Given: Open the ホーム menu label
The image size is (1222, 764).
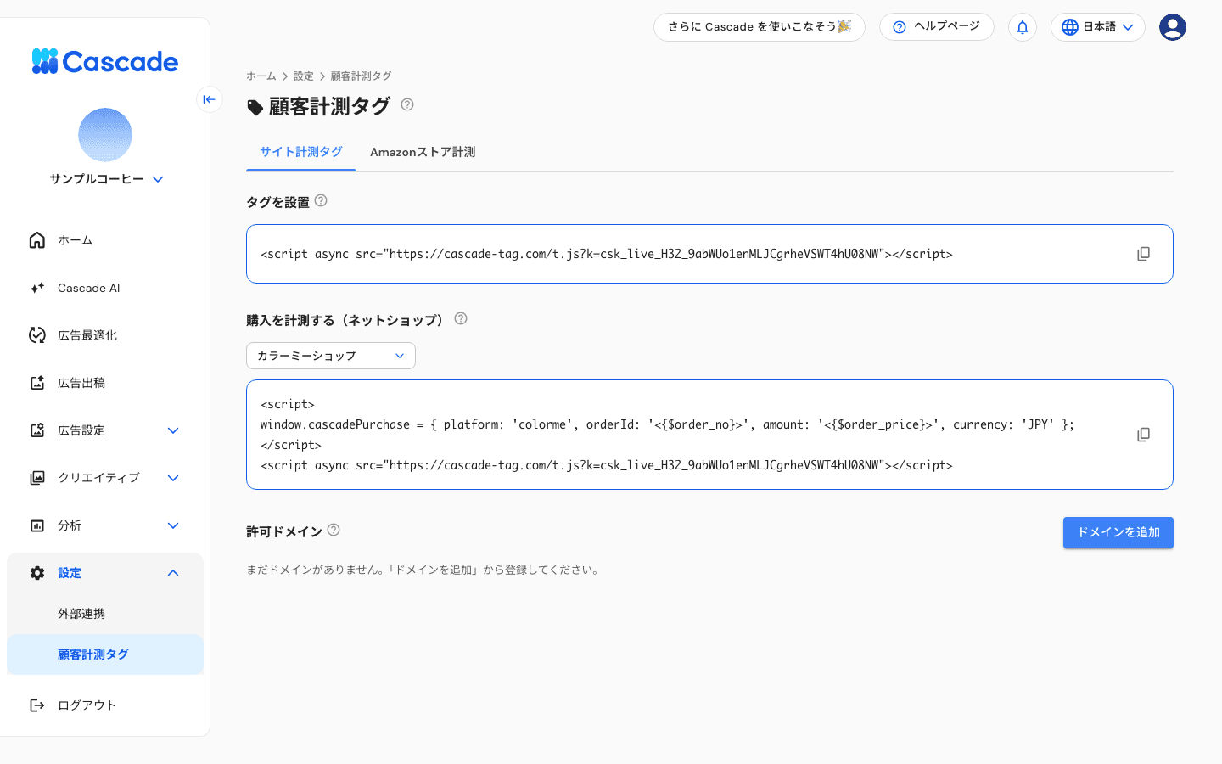Looking at the screenshot, I should coord(76,240).
